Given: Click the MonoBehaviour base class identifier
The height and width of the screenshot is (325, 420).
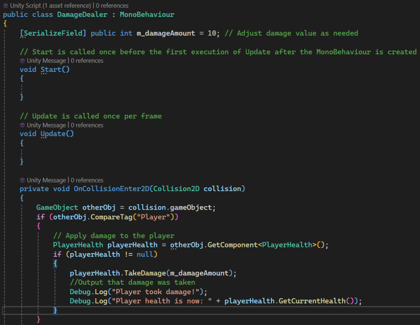Looking at the screenshot, I should click(147, 14).
